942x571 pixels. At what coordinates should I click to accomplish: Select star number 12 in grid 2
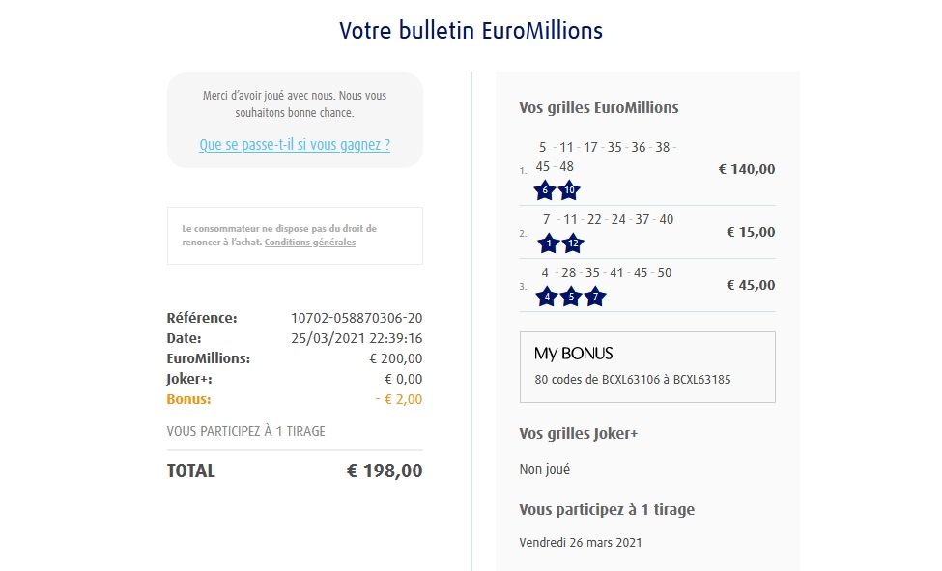click(x=573, y=243)
